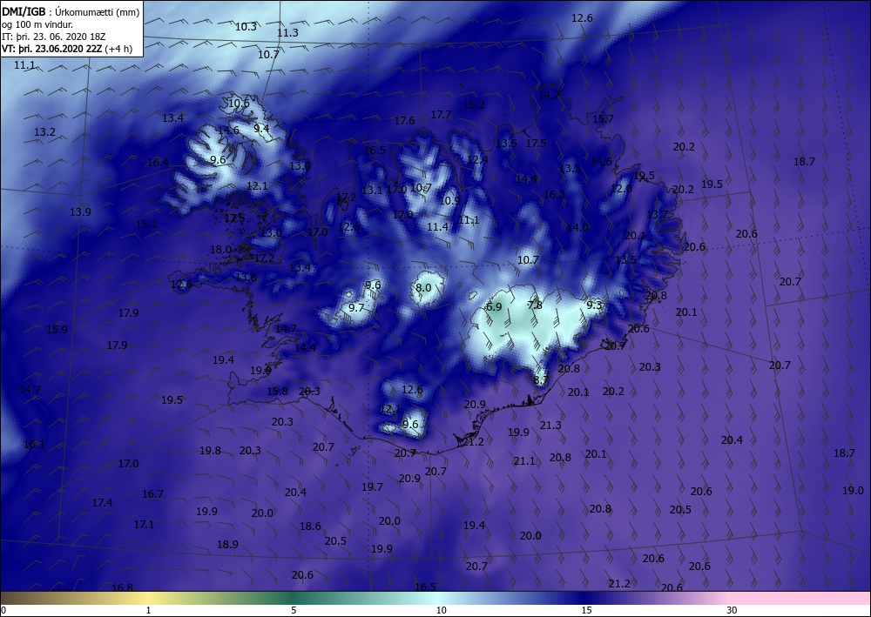The width and height of the screenshot is (871, 617).
Task: Click the map value 15.1
Action: click(x=146, y=225)
